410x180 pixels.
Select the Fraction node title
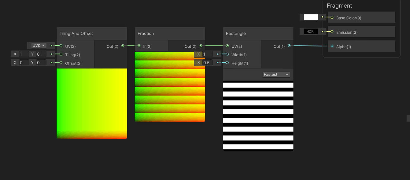point(146,33)
